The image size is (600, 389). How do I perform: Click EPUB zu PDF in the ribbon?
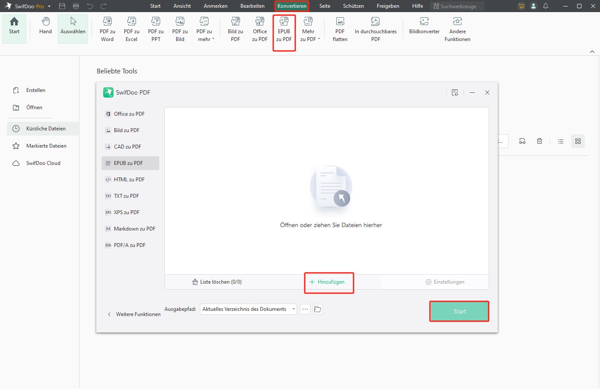pos(284,29)
